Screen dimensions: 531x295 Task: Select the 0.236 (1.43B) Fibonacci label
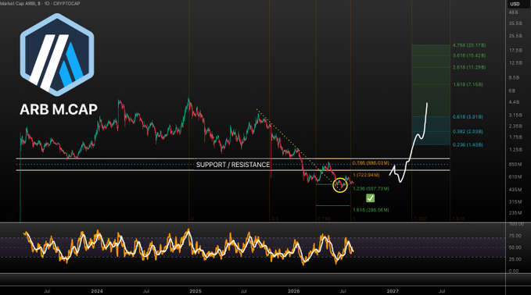[x=468, y=144]
